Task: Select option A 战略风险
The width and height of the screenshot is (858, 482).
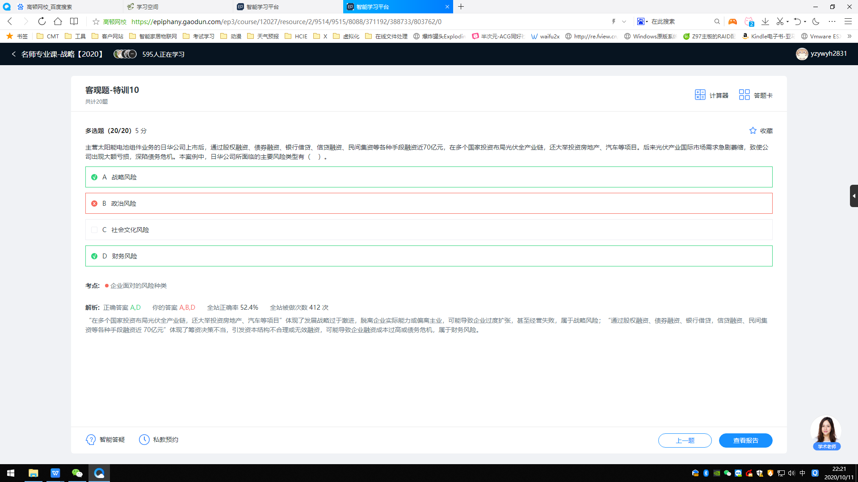Action: (124, 177)
